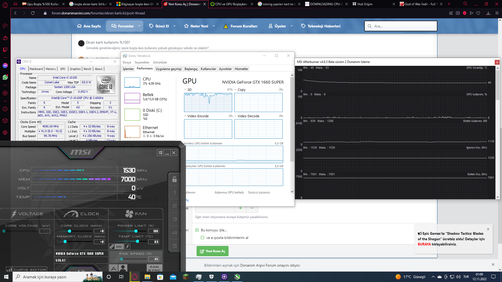Click the Fan Sync button
The image size is (502, 282).
pos(155,268)
